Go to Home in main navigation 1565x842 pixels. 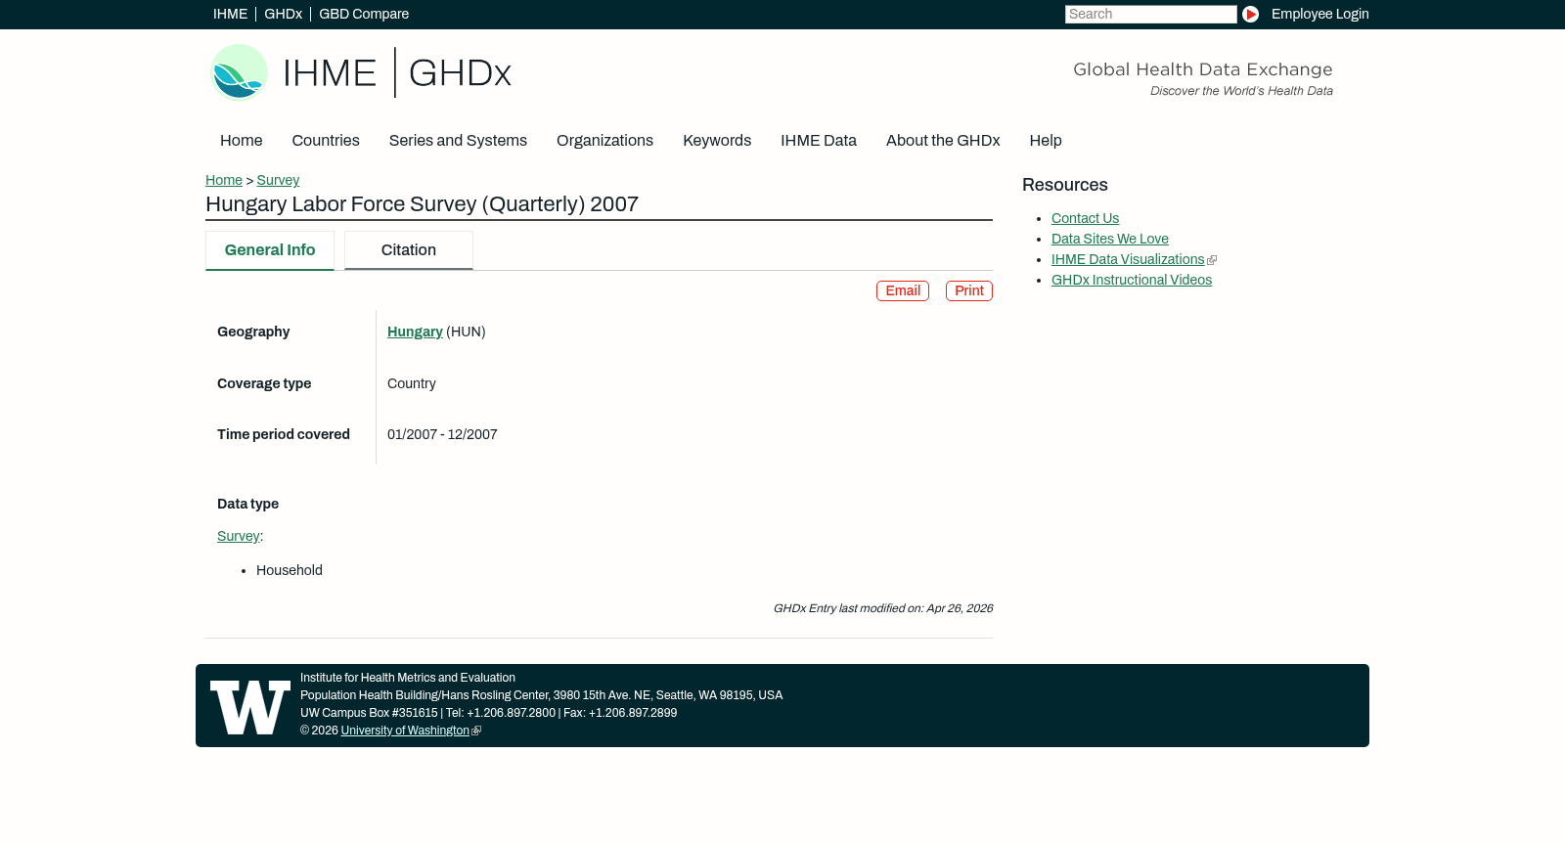coord(242,141)
